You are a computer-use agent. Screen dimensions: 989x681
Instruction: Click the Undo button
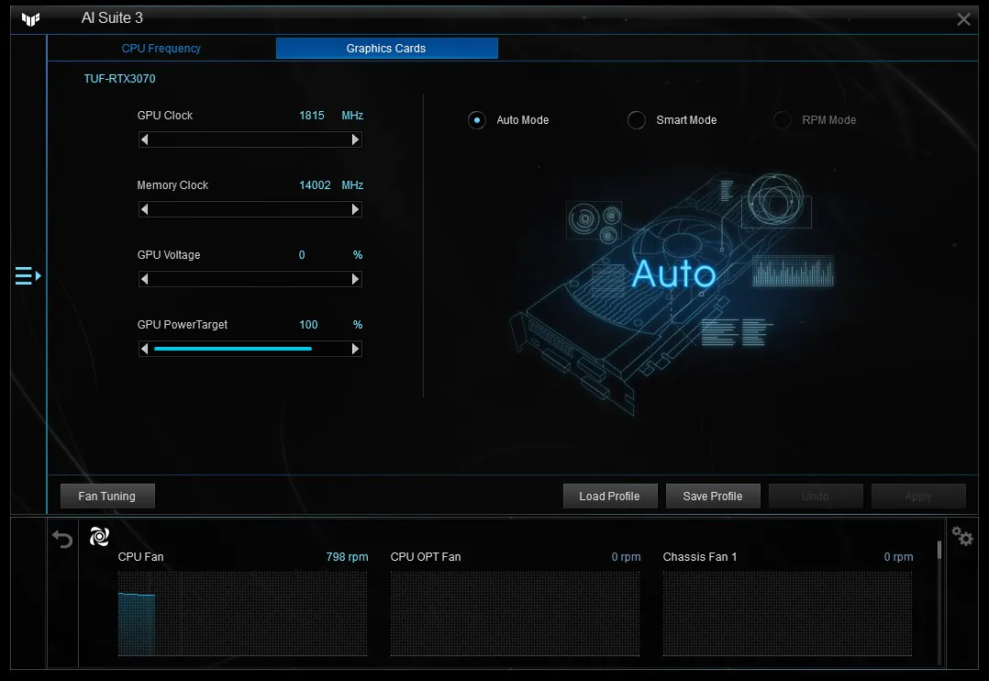816,497
